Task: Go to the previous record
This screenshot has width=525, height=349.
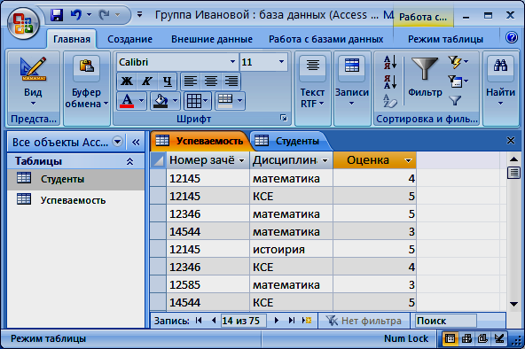Action: tap(213, 321)
